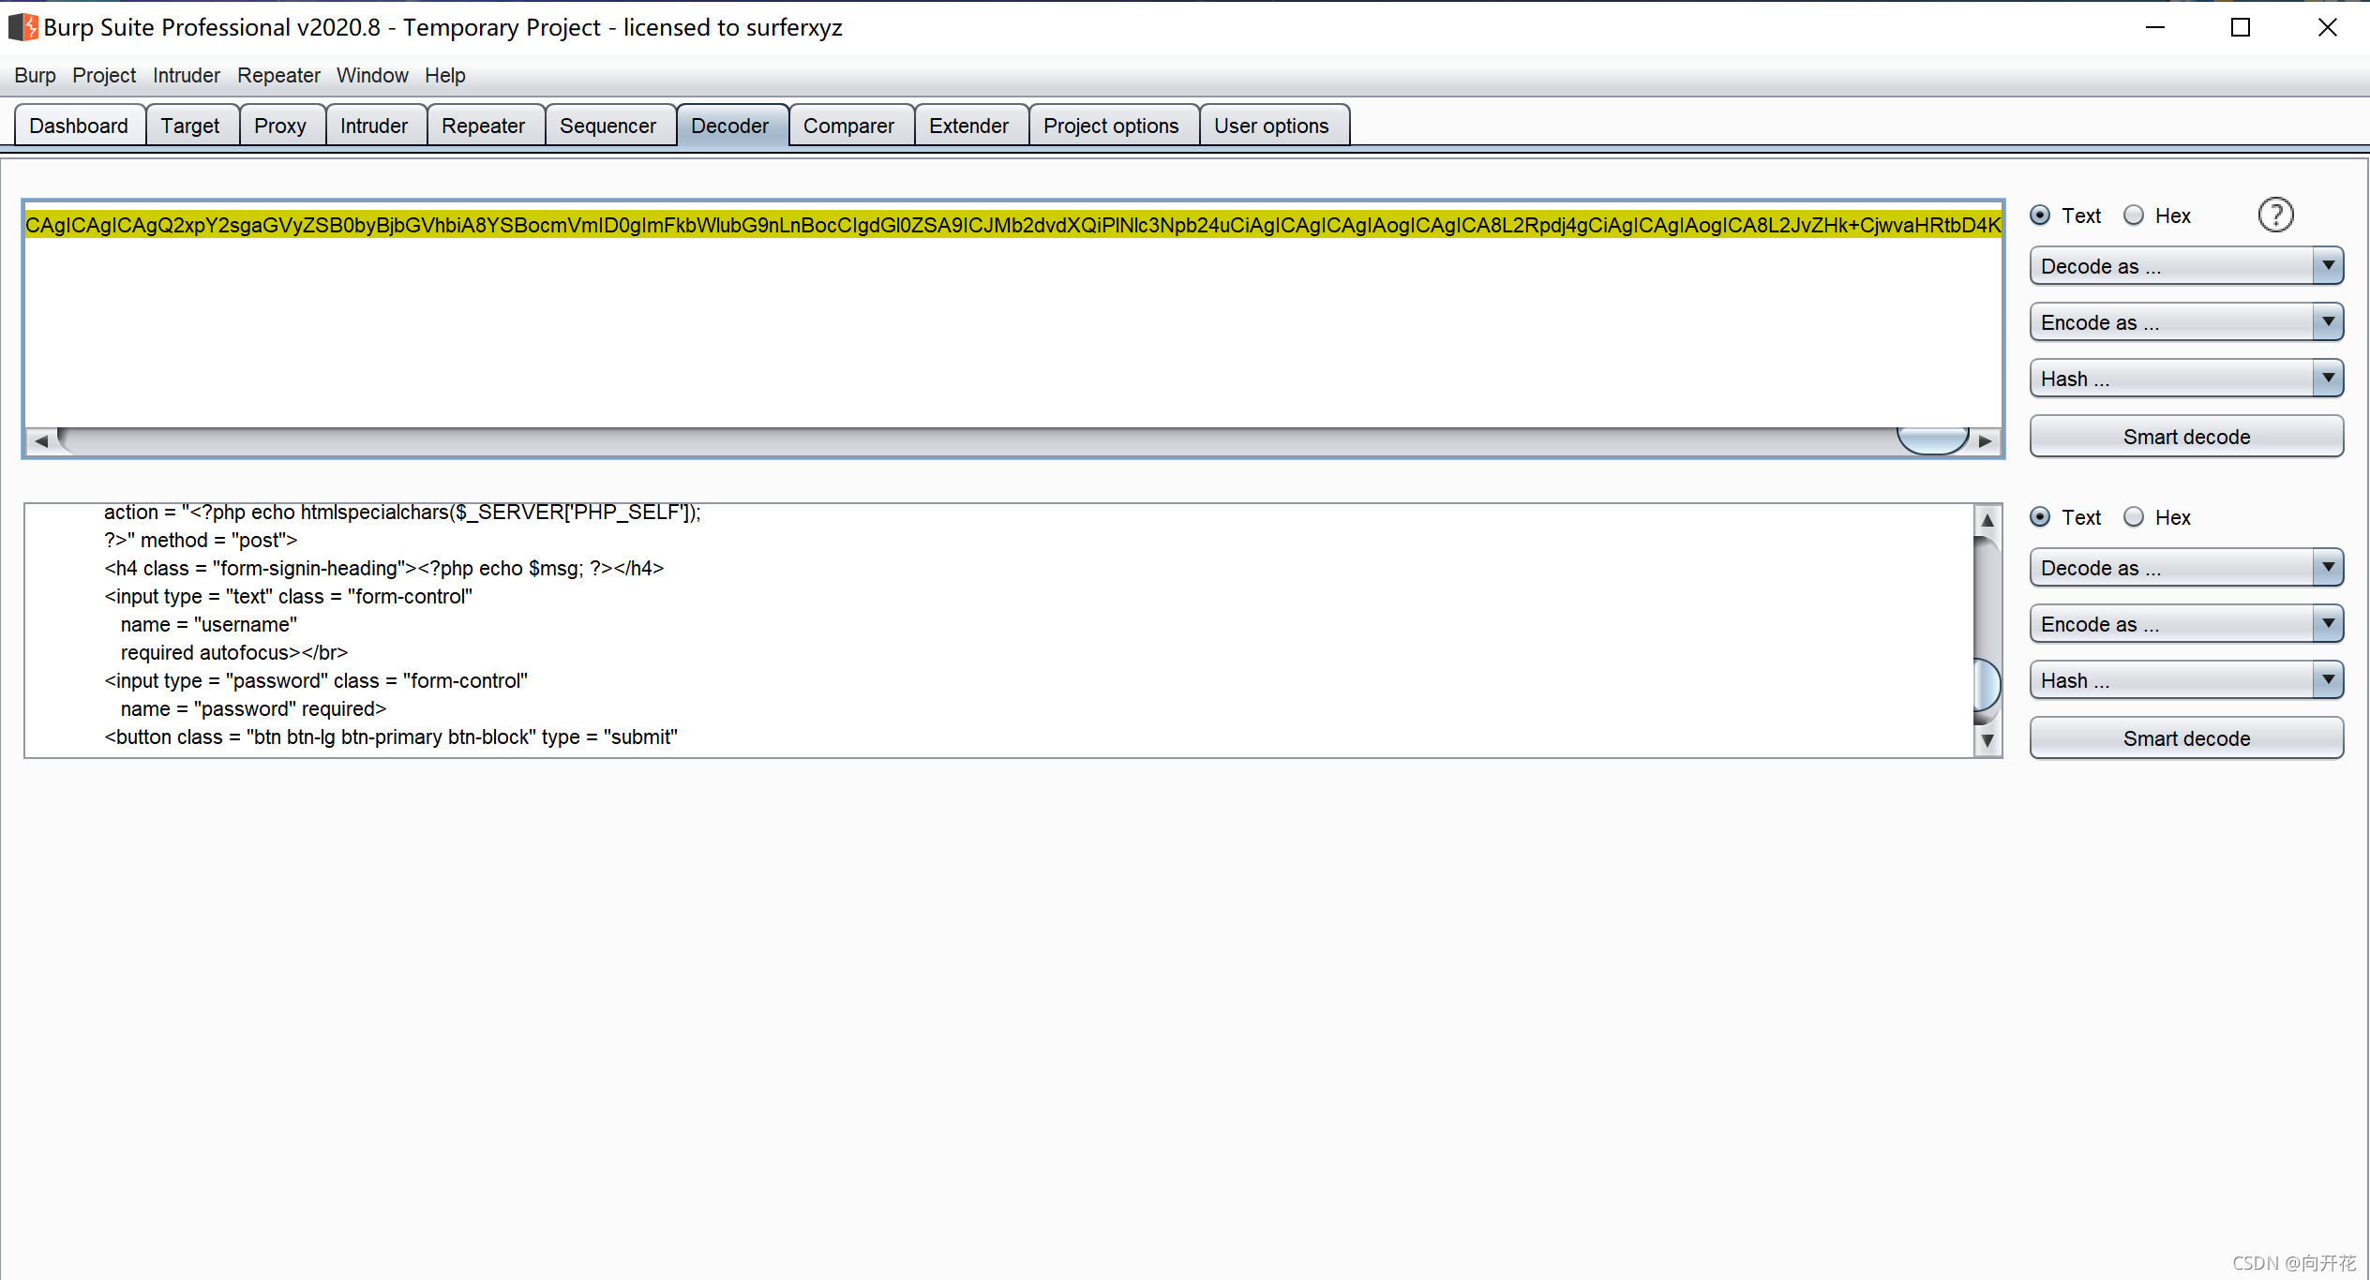
Task: Click the top panel horizontal scrollbar thumb
Action: 1931,439
